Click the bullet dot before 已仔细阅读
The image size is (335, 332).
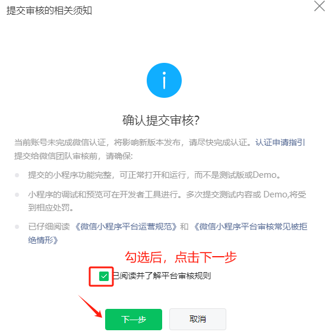click(17, 226)
